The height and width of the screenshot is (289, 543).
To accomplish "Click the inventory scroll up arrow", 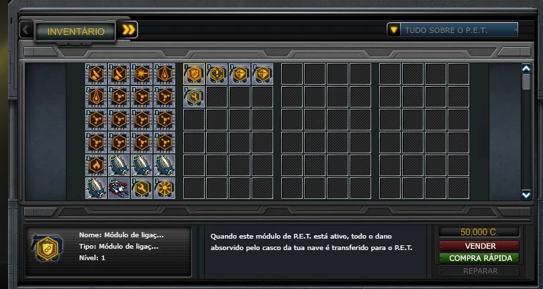I will [x=526, y=69].
